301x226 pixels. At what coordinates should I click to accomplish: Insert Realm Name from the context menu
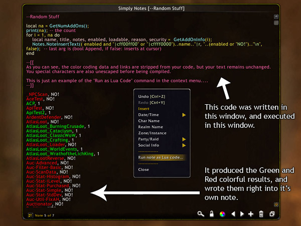pyautogui.click(x=150, y=127)
